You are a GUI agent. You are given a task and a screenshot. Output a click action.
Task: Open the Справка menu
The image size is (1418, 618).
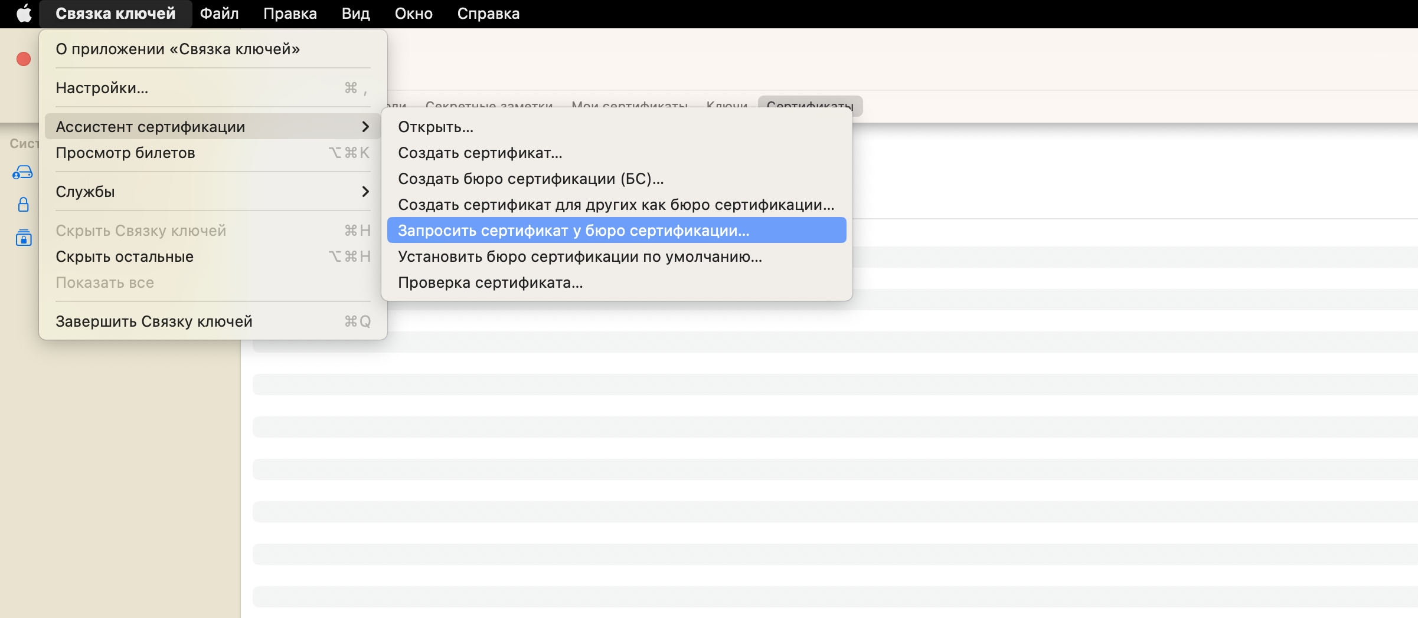pyautogui.click(x=488, y=14)
